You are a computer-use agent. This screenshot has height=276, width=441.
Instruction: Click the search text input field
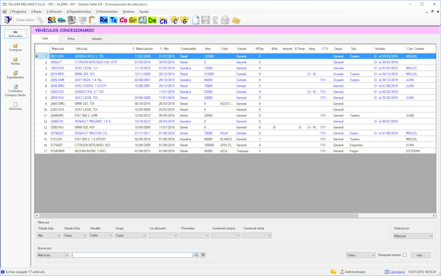click(x=132, y=255)
